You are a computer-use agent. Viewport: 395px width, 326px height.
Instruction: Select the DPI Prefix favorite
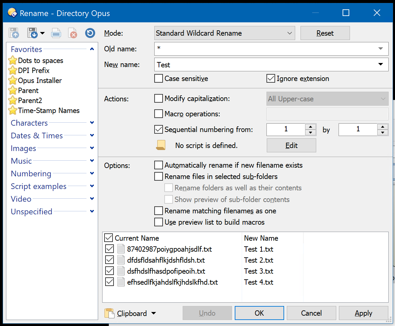[34, 71]
